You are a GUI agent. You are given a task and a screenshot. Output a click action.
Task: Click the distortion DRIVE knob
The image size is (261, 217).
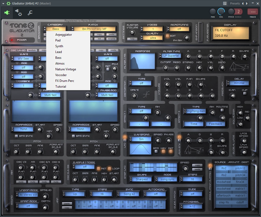click(134, 96)
